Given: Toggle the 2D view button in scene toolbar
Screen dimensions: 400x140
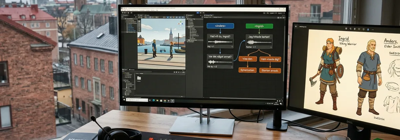Looking at the screenshot, I should click(x=168, y=17).
